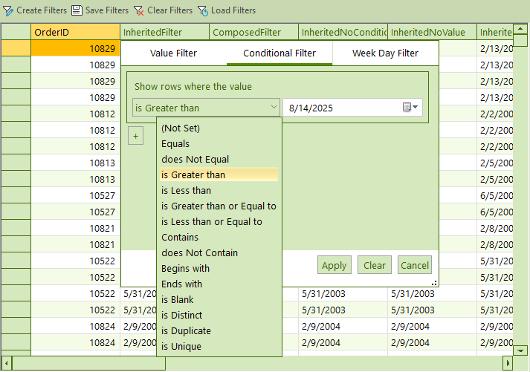Select 'is Unique' filter condition
530x372 pixels.
(x=181, y=347)
